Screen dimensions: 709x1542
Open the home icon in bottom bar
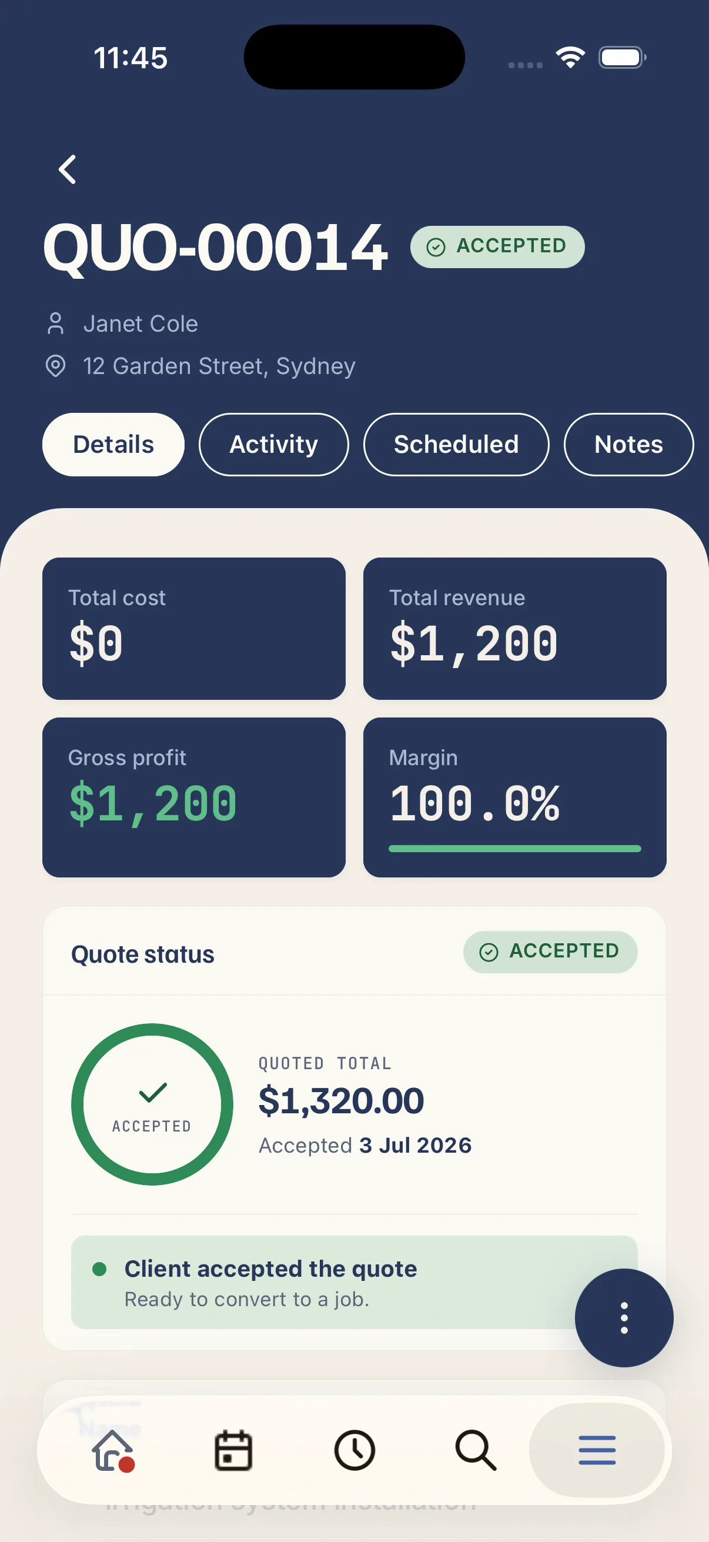click(113, 1450)
